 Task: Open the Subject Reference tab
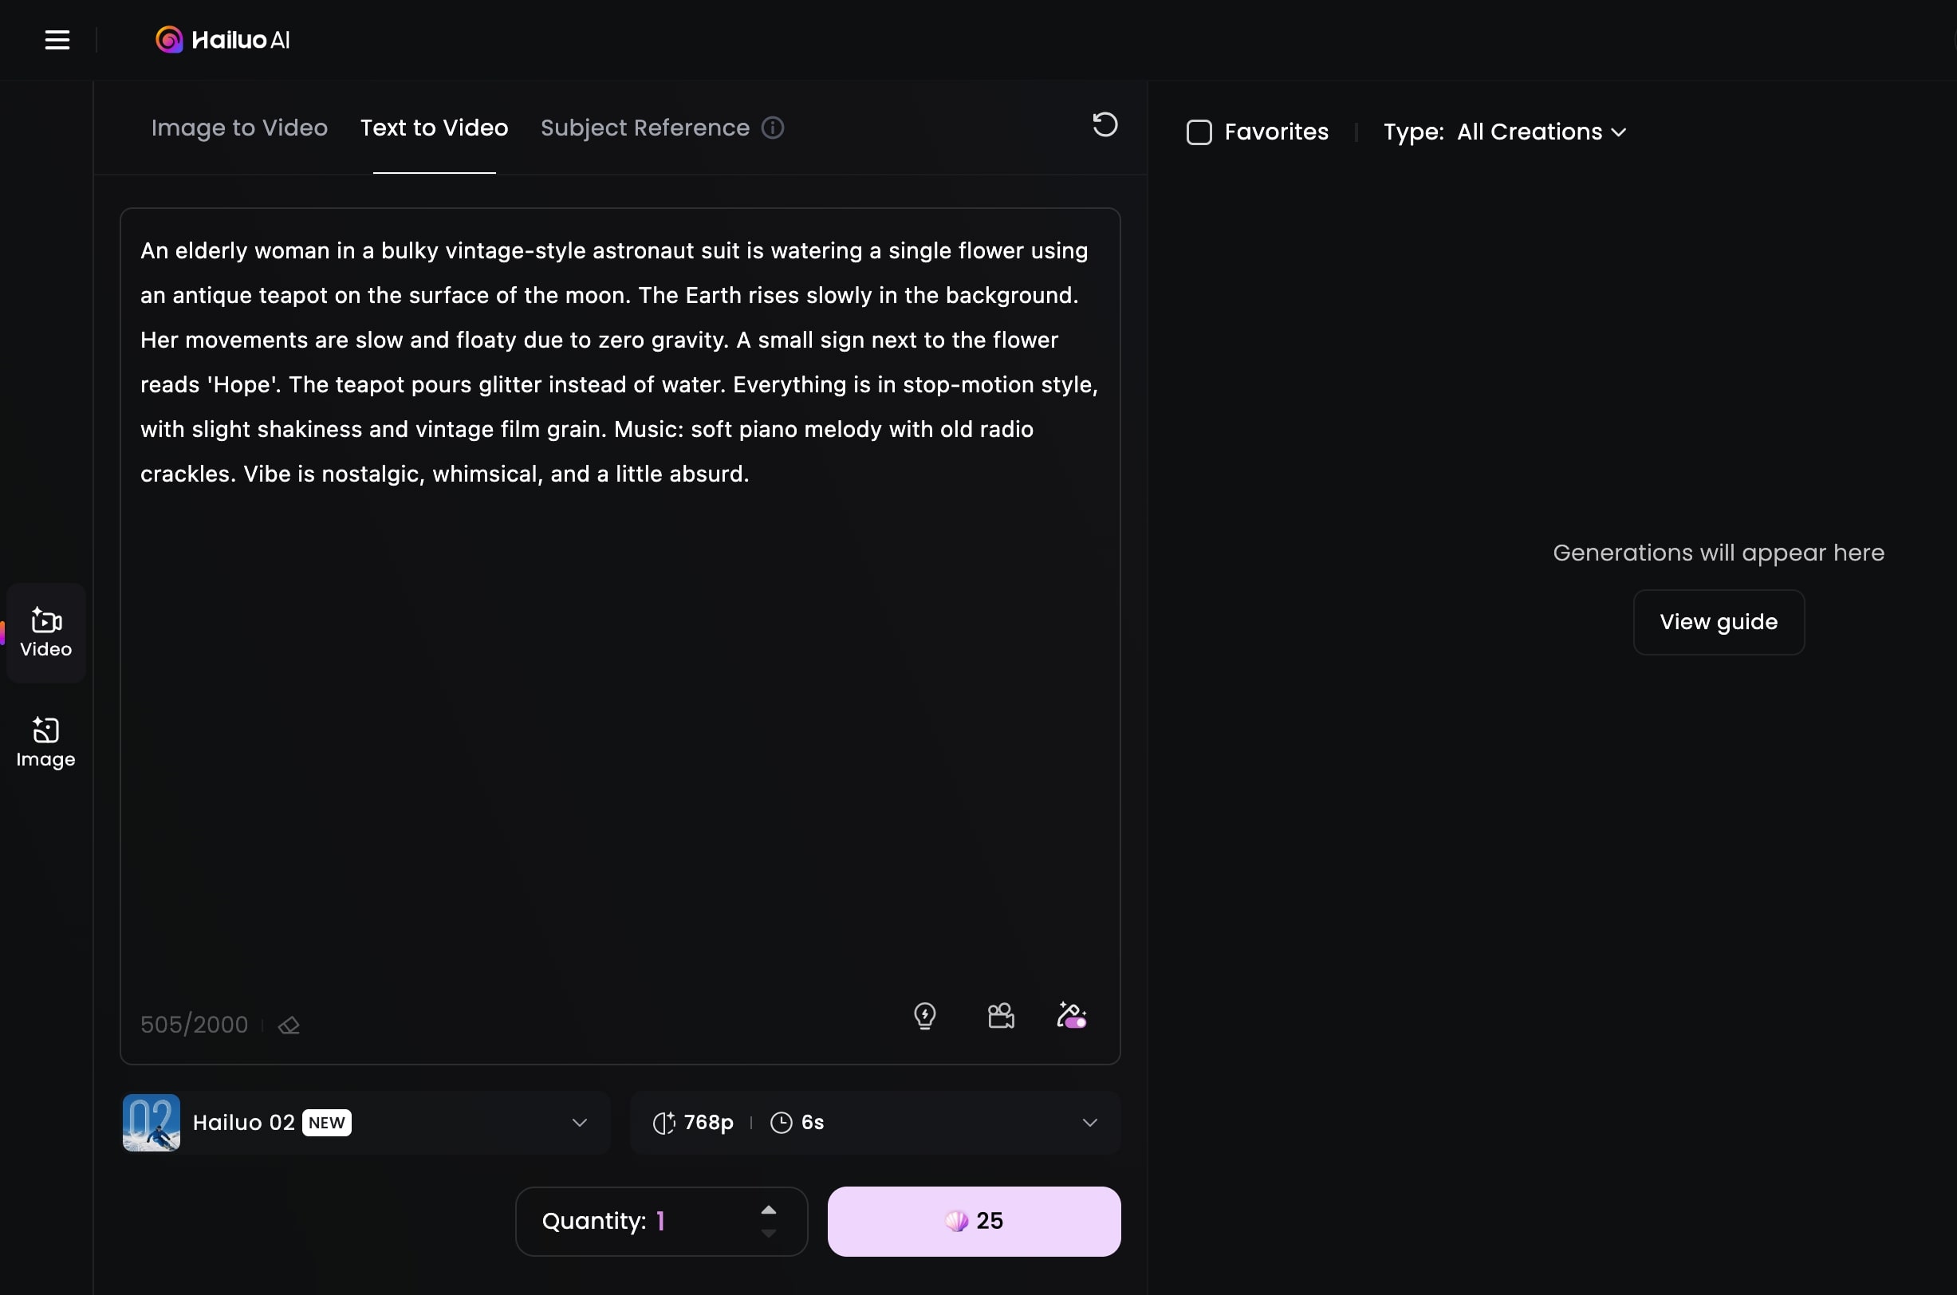tap(644, 128)
